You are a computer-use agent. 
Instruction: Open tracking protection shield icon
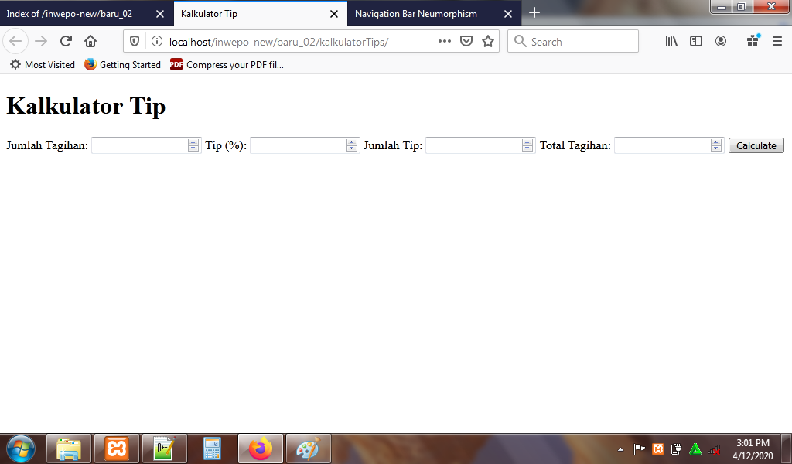(x=135, y=42)
